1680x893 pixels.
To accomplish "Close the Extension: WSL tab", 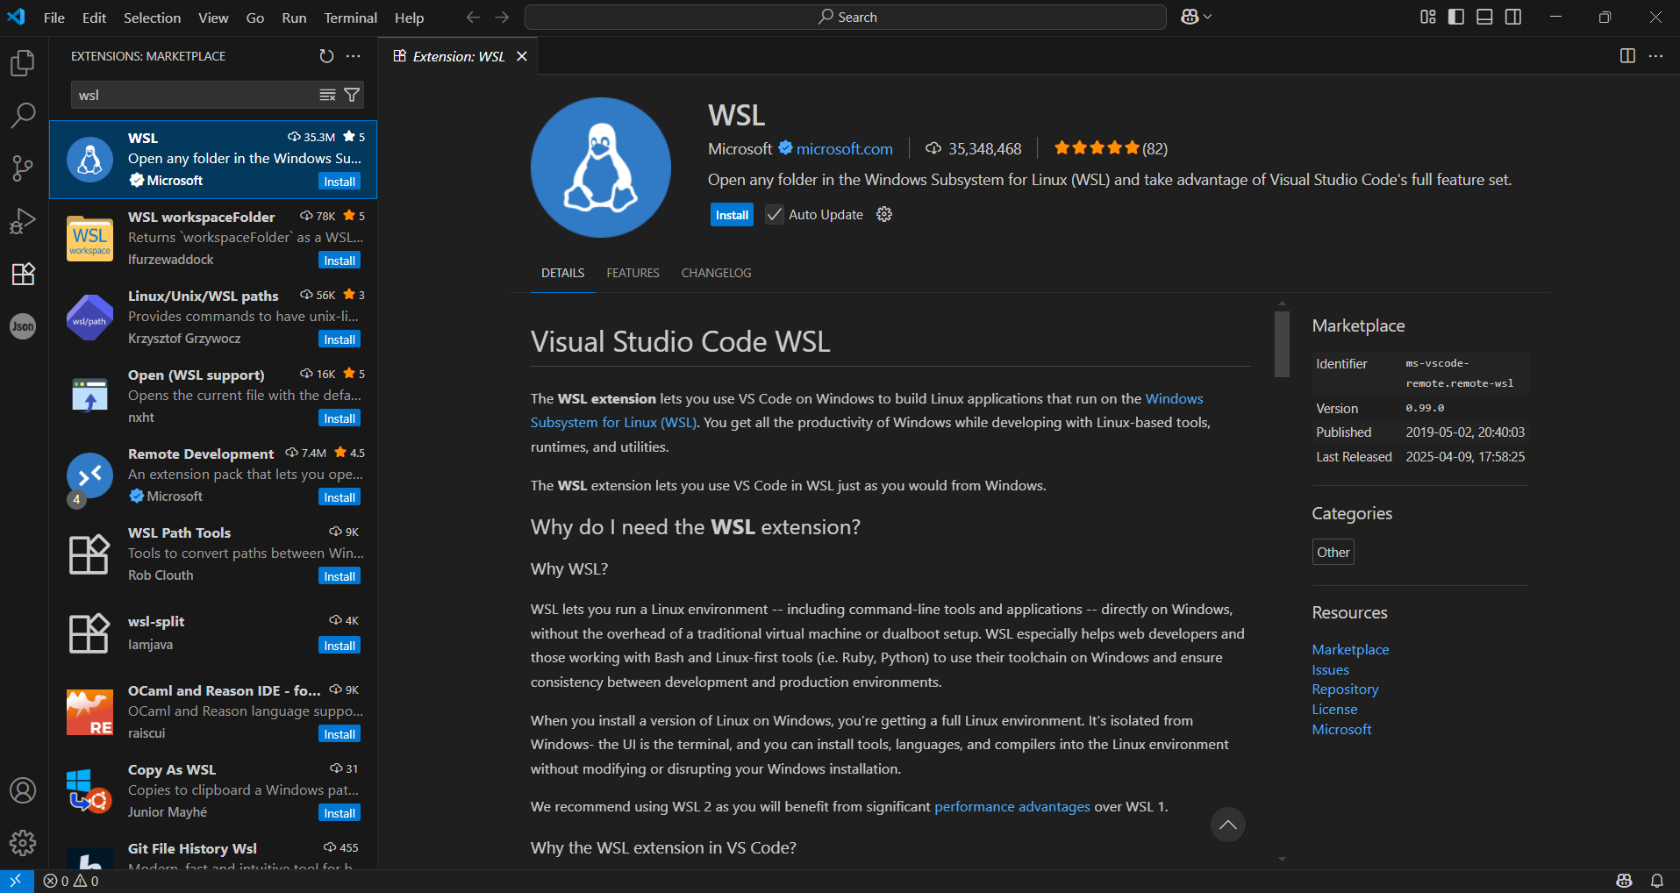I will click(x=522, y=56).
